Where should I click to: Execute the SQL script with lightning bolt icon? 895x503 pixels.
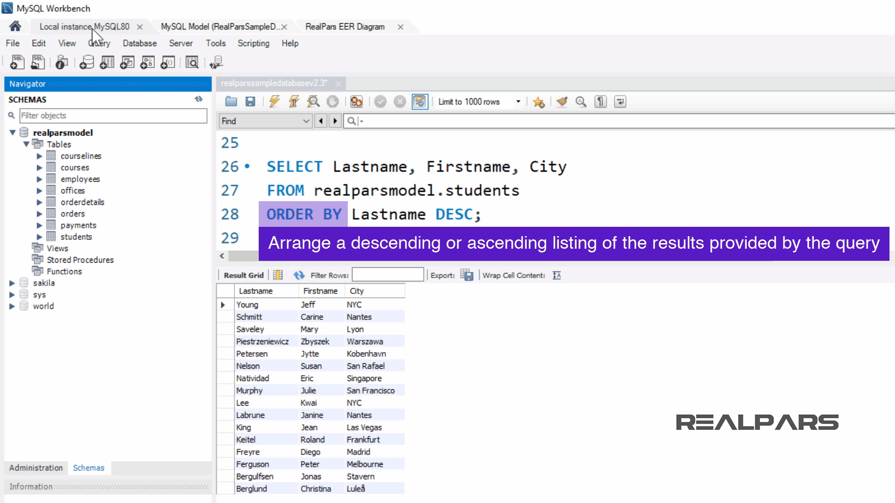tap(274, 102)
